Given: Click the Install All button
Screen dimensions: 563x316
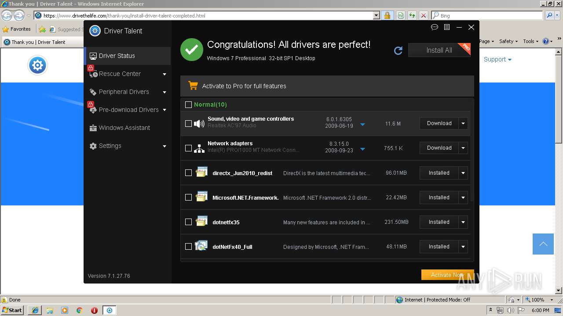Looking at the screenshot, I should [439, 50].
